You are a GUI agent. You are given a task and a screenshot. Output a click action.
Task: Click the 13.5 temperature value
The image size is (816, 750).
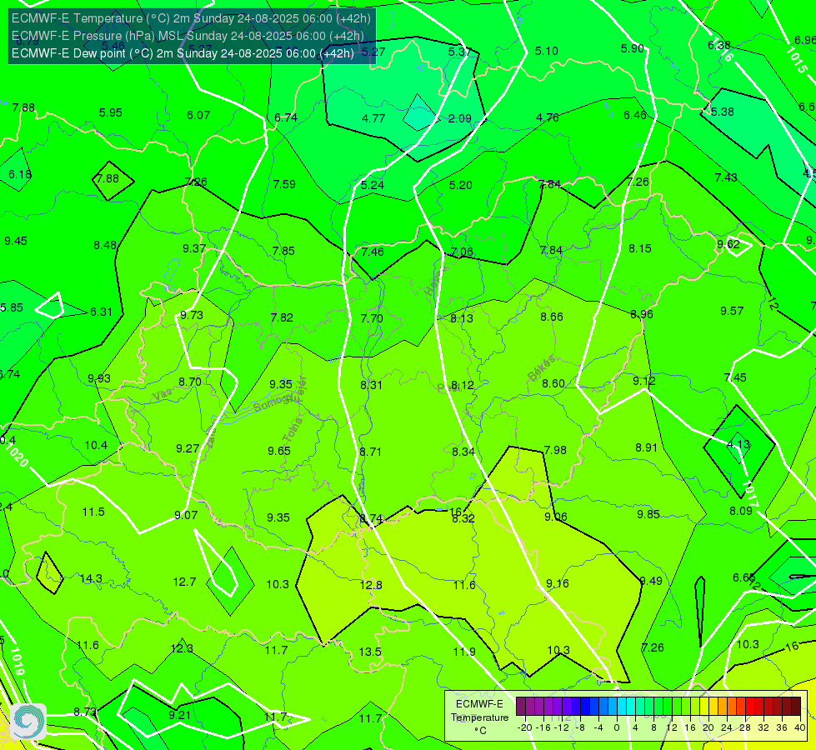click(370, 652)
